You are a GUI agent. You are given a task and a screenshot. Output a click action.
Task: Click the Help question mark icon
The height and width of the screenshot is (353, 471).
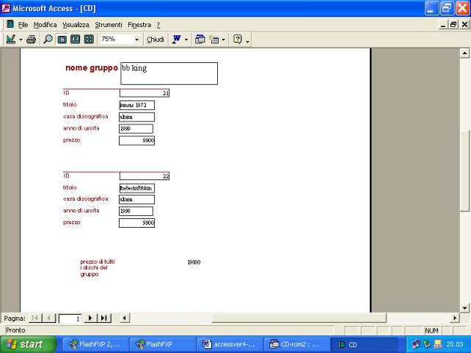tap(237, 40)
